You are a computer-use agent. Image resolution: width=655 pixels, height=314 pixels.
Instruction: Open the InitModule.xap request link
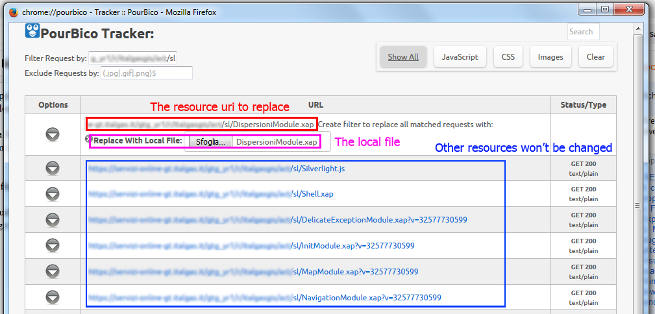pyautogui.click(x=251, y=245)
